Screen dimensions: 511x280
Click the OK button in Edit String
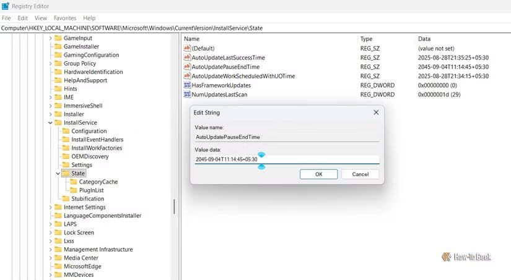coord(319,174)
